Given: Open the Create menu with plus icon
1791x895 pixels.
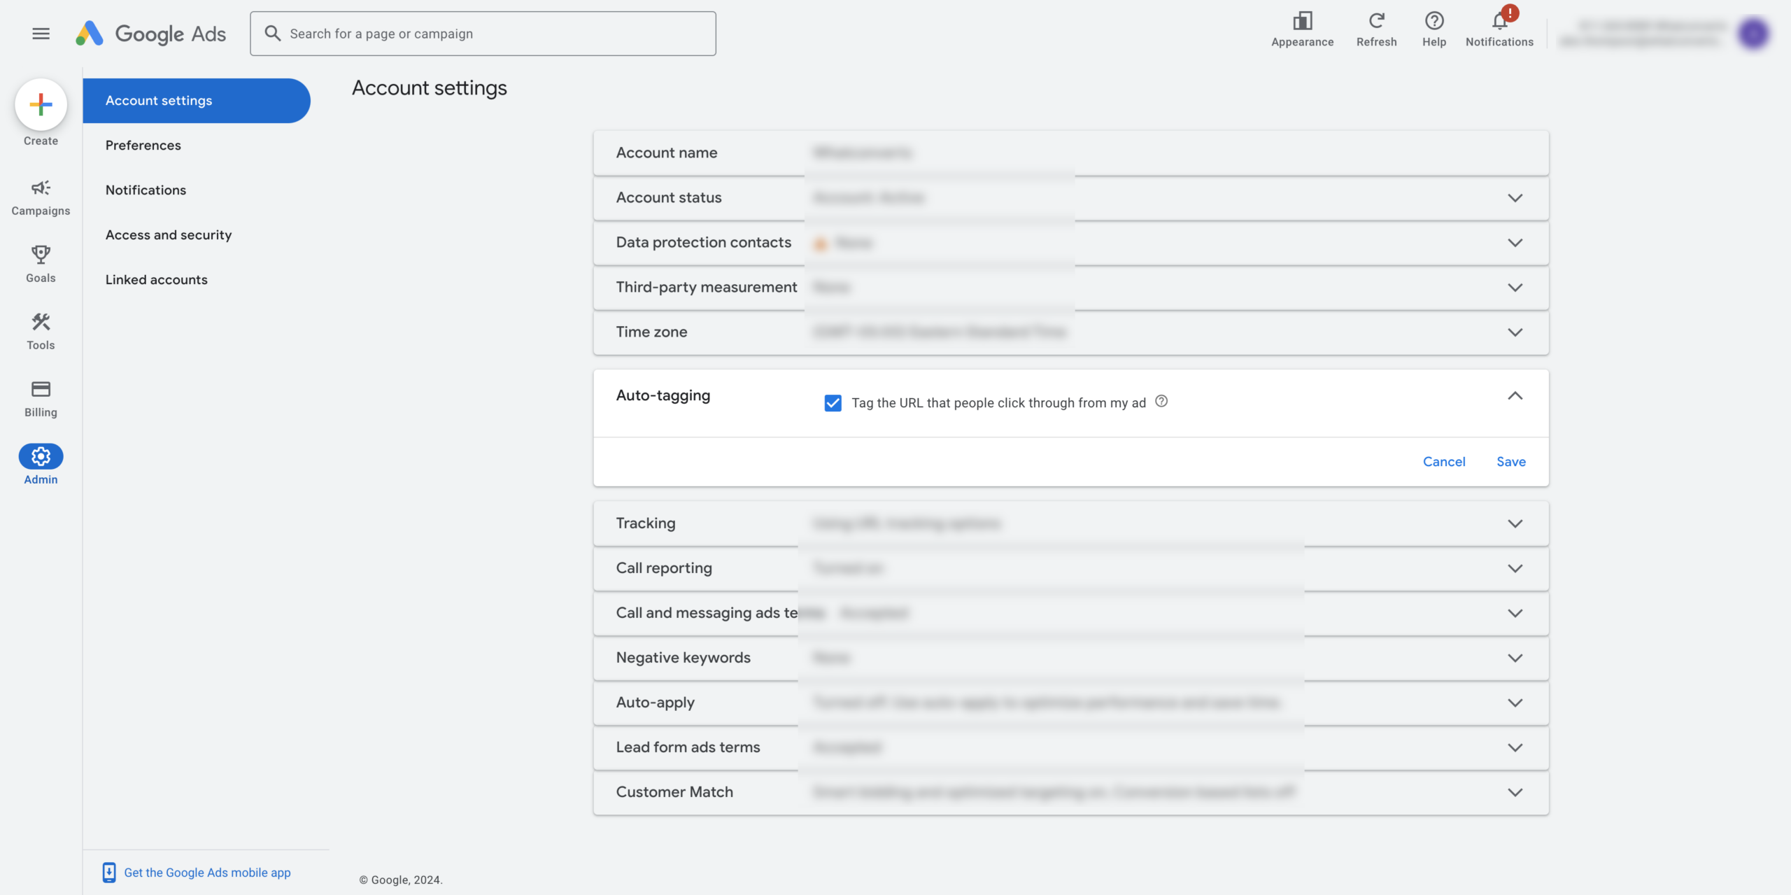Looking at the screenshot, I should (41, 104).
